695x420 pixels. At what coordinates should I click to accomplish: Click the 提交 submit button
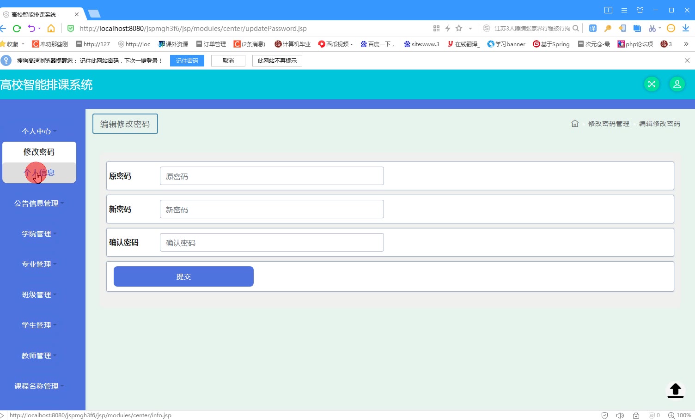point(183,276)
